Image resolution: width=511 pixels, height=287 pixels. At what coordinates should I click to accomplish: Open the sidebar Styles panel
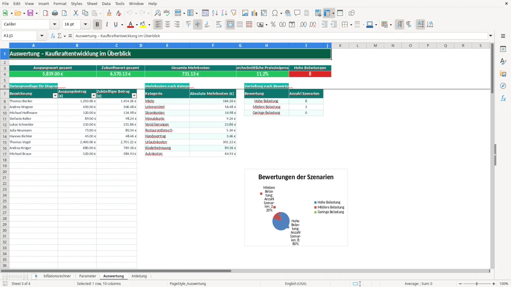point(503,61)
